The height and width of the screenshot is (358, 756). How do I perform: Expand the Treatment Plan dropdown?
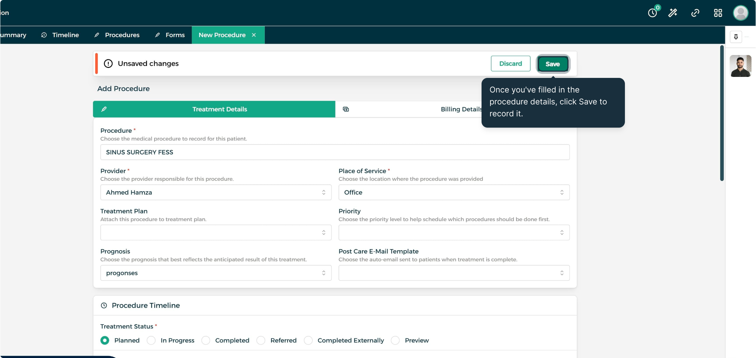click(x=216, y=232)
